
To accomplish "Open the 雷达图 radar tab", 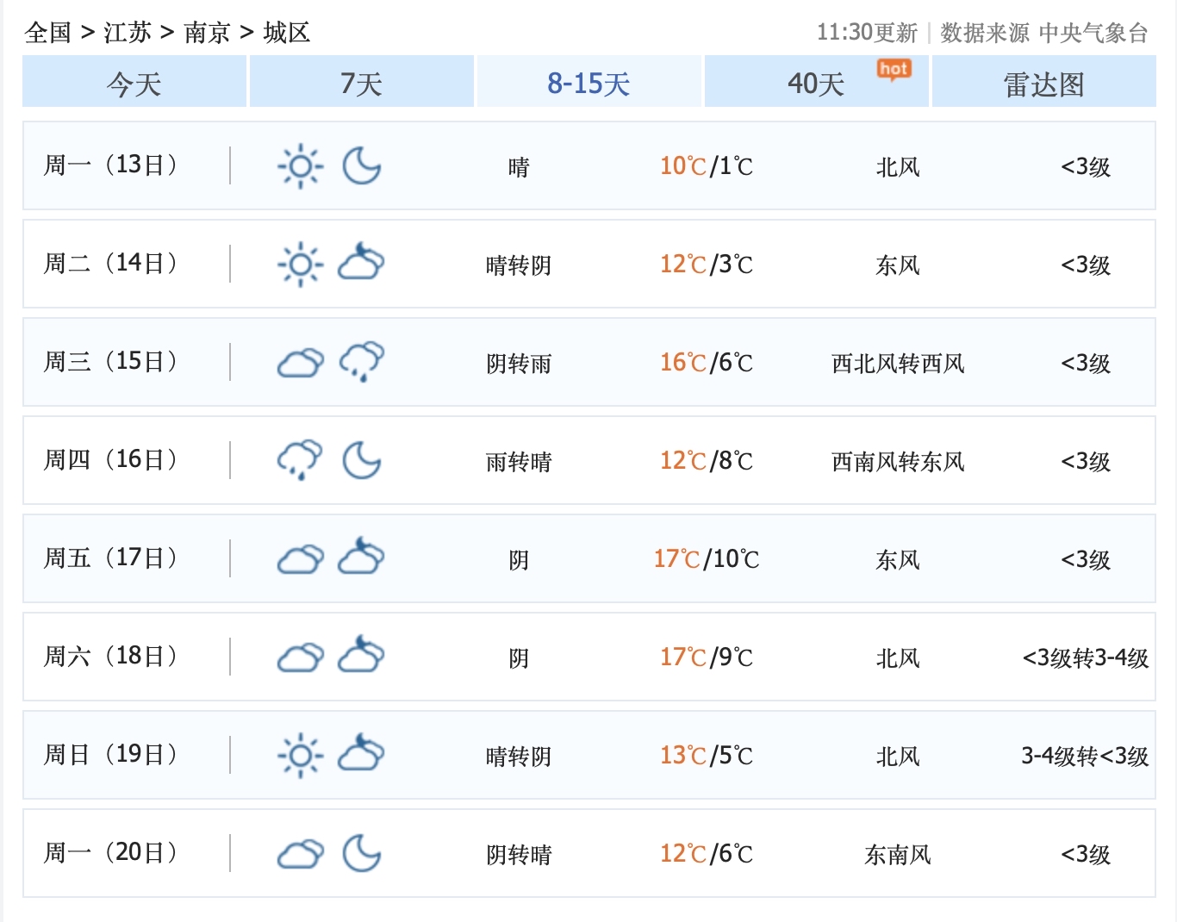I will click(x=1044, y=82).
